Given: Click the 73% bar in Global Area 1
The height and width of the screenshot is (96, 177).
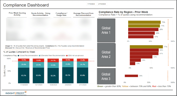Looking at the screenshot, I should pos(144,22).
